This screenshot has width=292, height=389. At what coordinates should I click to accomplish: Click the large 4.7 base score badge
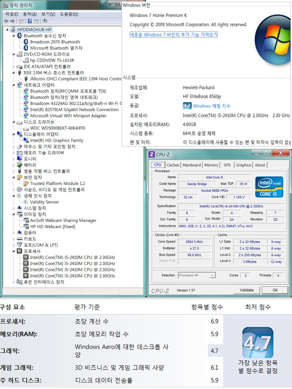(x=258, y=342)
